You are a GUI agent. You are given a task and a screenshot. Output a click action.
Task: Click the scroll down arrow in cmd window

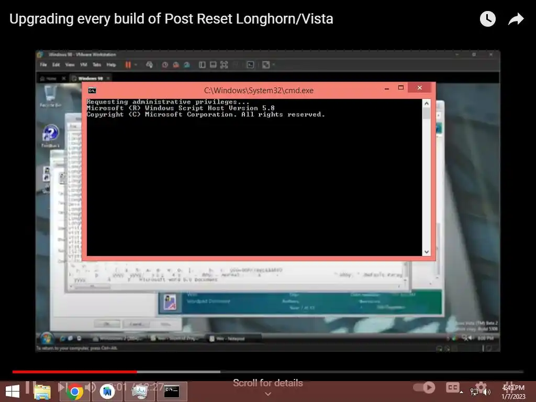(x=426, y=252)
